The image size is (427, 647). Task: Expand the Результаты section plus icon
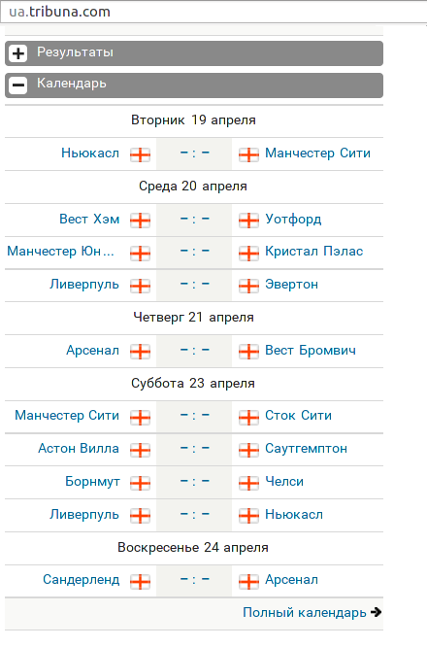click(x=18, y=53)
